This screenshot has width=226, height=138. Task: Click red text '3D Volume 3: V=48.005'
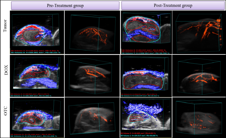[138, 133]
